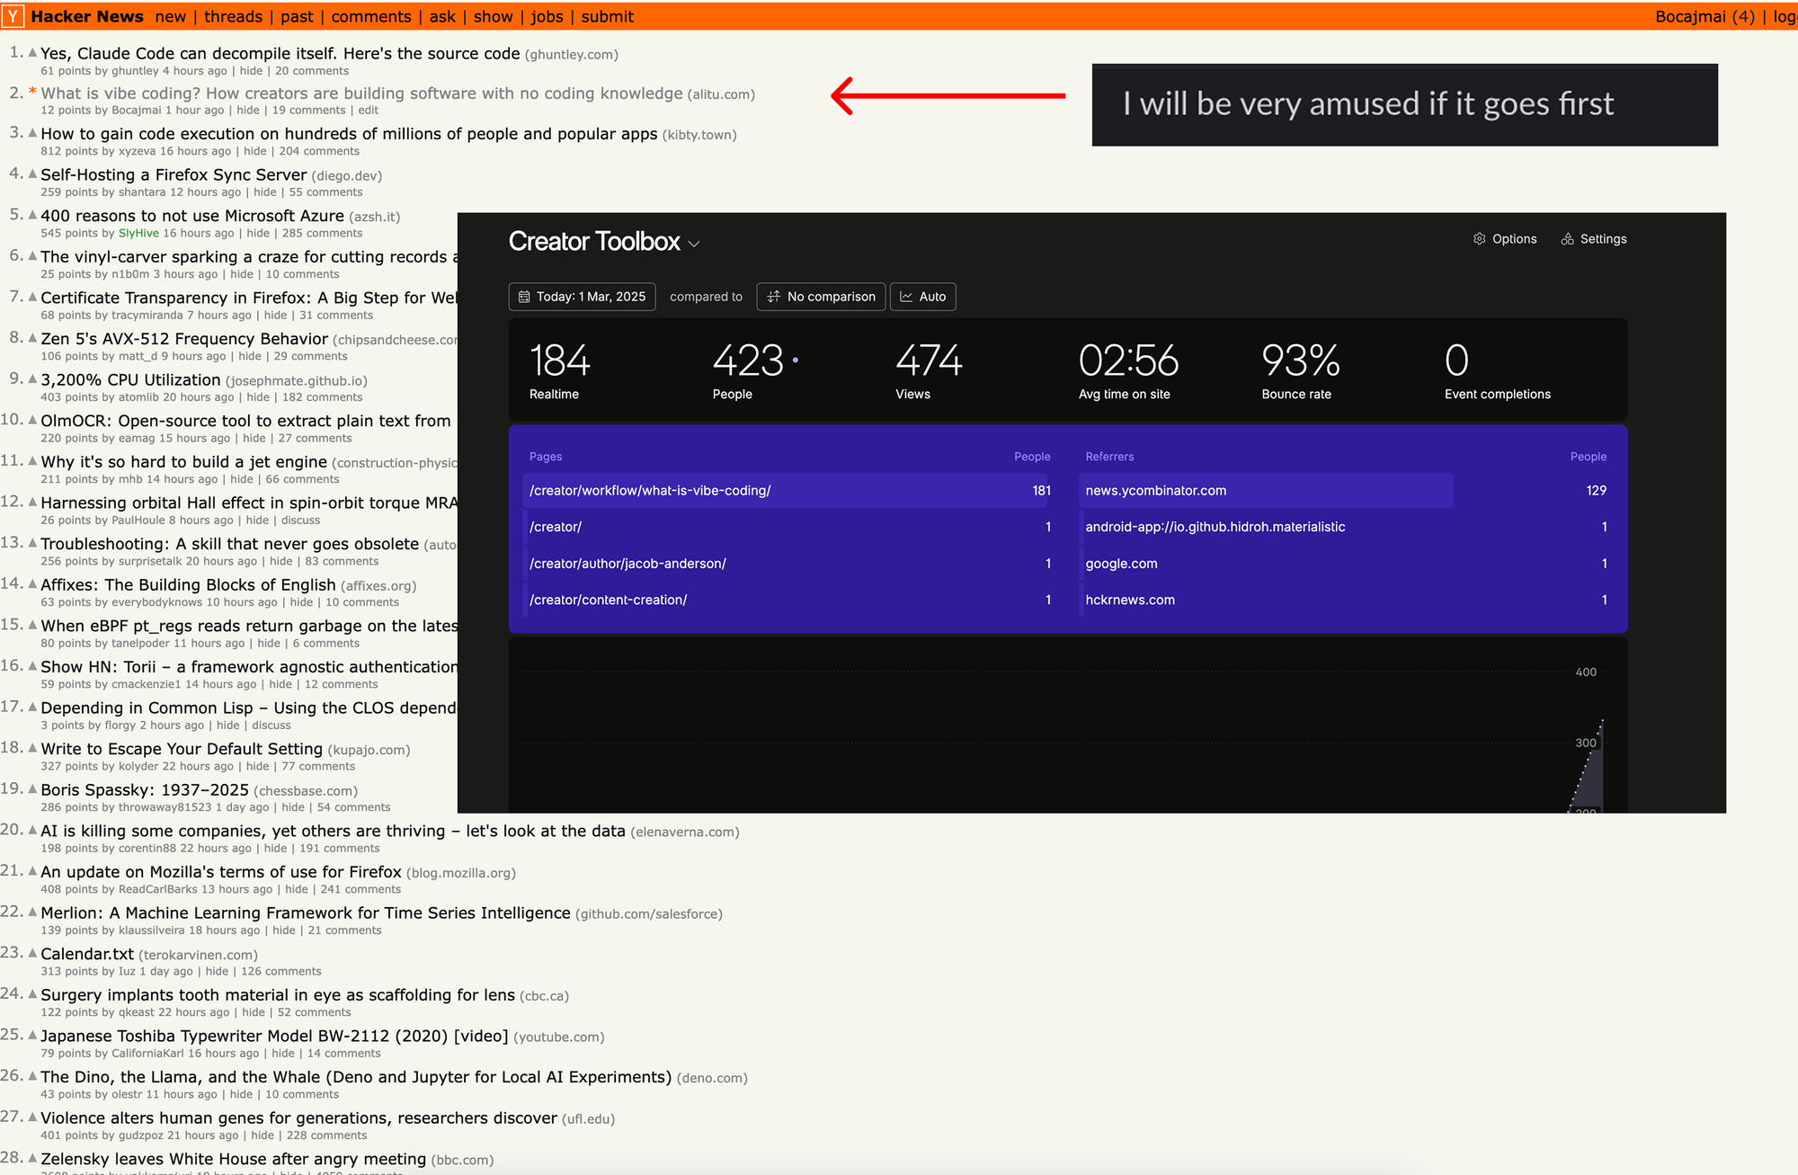Upvote Troubleshooting: A skill that never goes obsolete

tap(32, 543)
